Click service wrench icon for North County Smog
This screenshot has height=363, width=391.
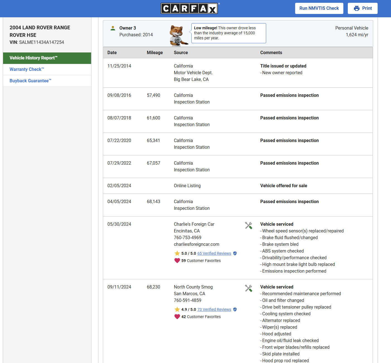(249, 288)
